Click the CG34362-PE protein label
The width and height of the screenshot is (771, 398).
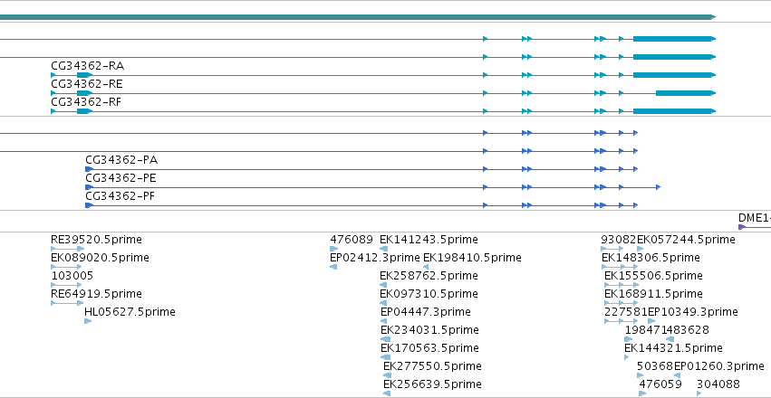click(121, 178)
